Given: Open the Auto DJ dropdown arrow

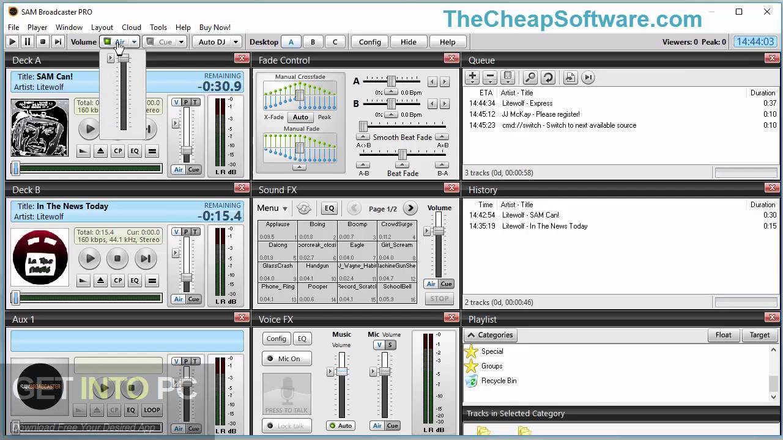Looking at the screenshot, I should (x=235, y=42).
